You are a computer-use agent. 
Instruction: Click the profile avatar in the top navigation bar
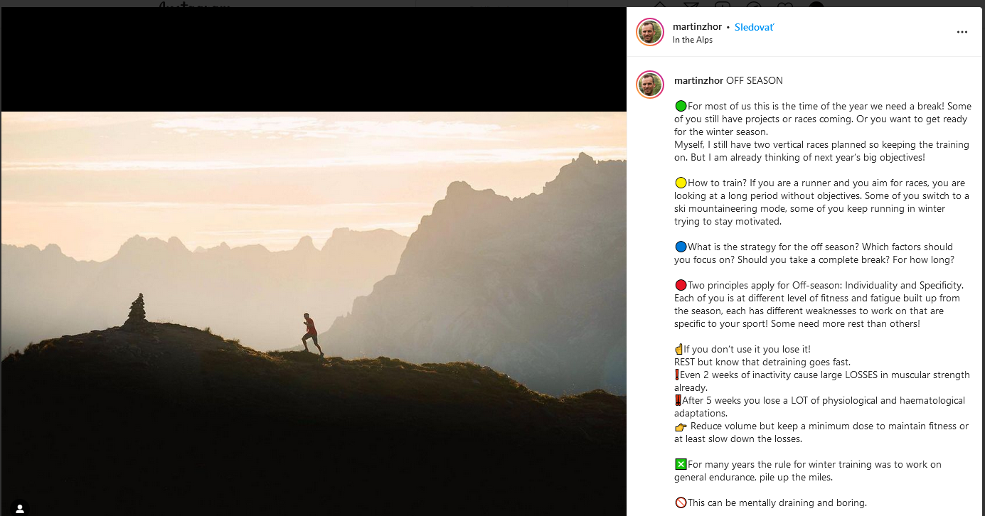pyautogui.click(x=817, y=4)
